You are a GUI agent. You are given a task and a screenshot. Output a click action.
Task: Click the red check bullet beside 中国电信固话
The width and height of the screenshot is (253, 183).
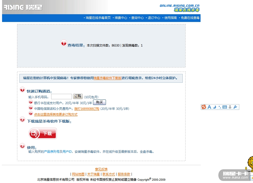[x=30, y=108]
